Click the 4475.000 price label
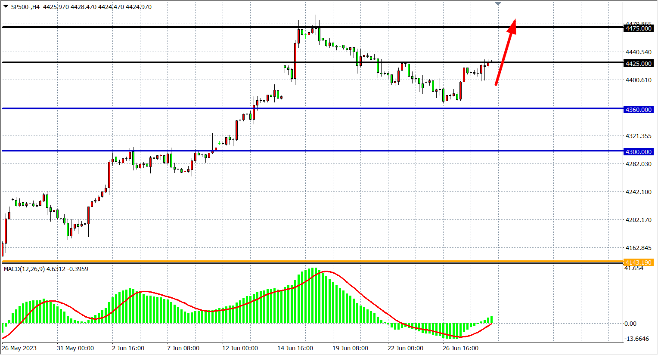The image size is (658, 355). [x=638, y=28]
